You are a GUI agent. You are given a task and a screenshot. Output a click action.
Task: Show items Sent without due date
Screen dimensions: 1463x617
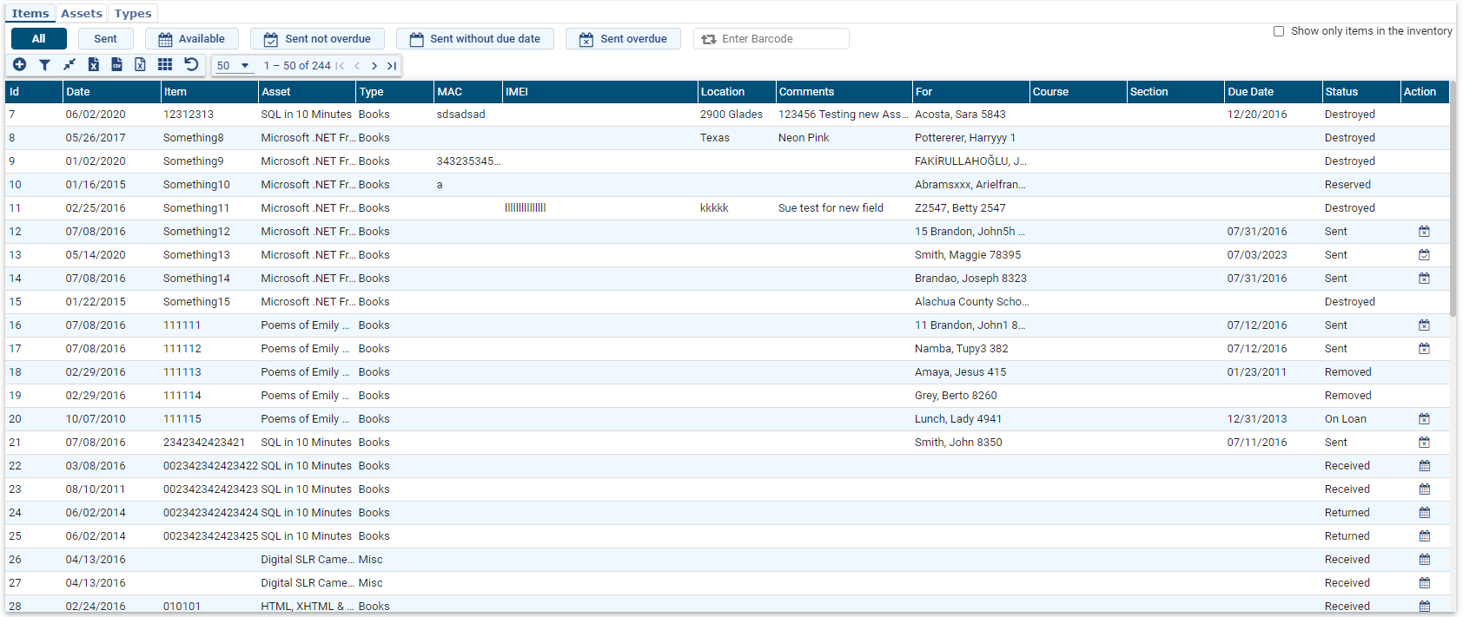(x=475, y=39)
